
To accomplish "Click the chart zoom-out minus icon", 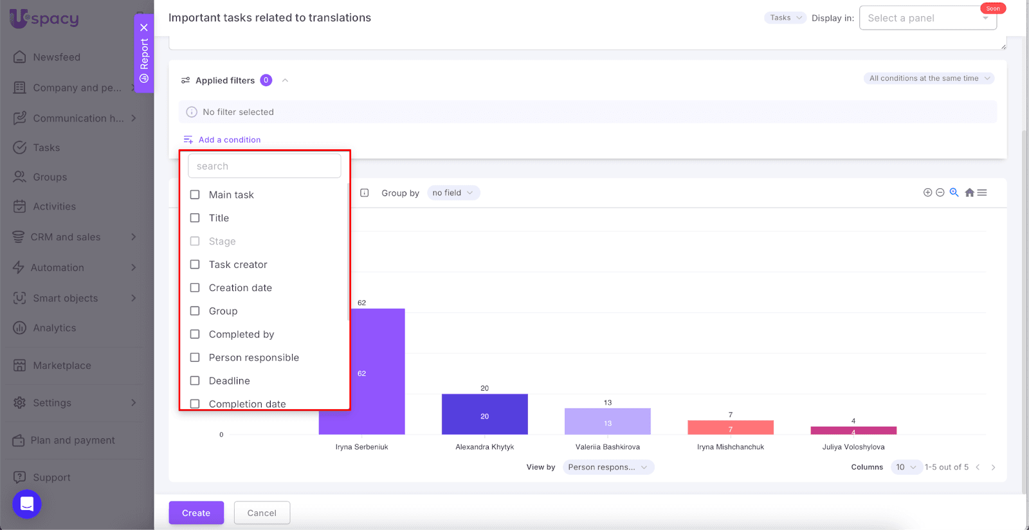I will 940,193.
